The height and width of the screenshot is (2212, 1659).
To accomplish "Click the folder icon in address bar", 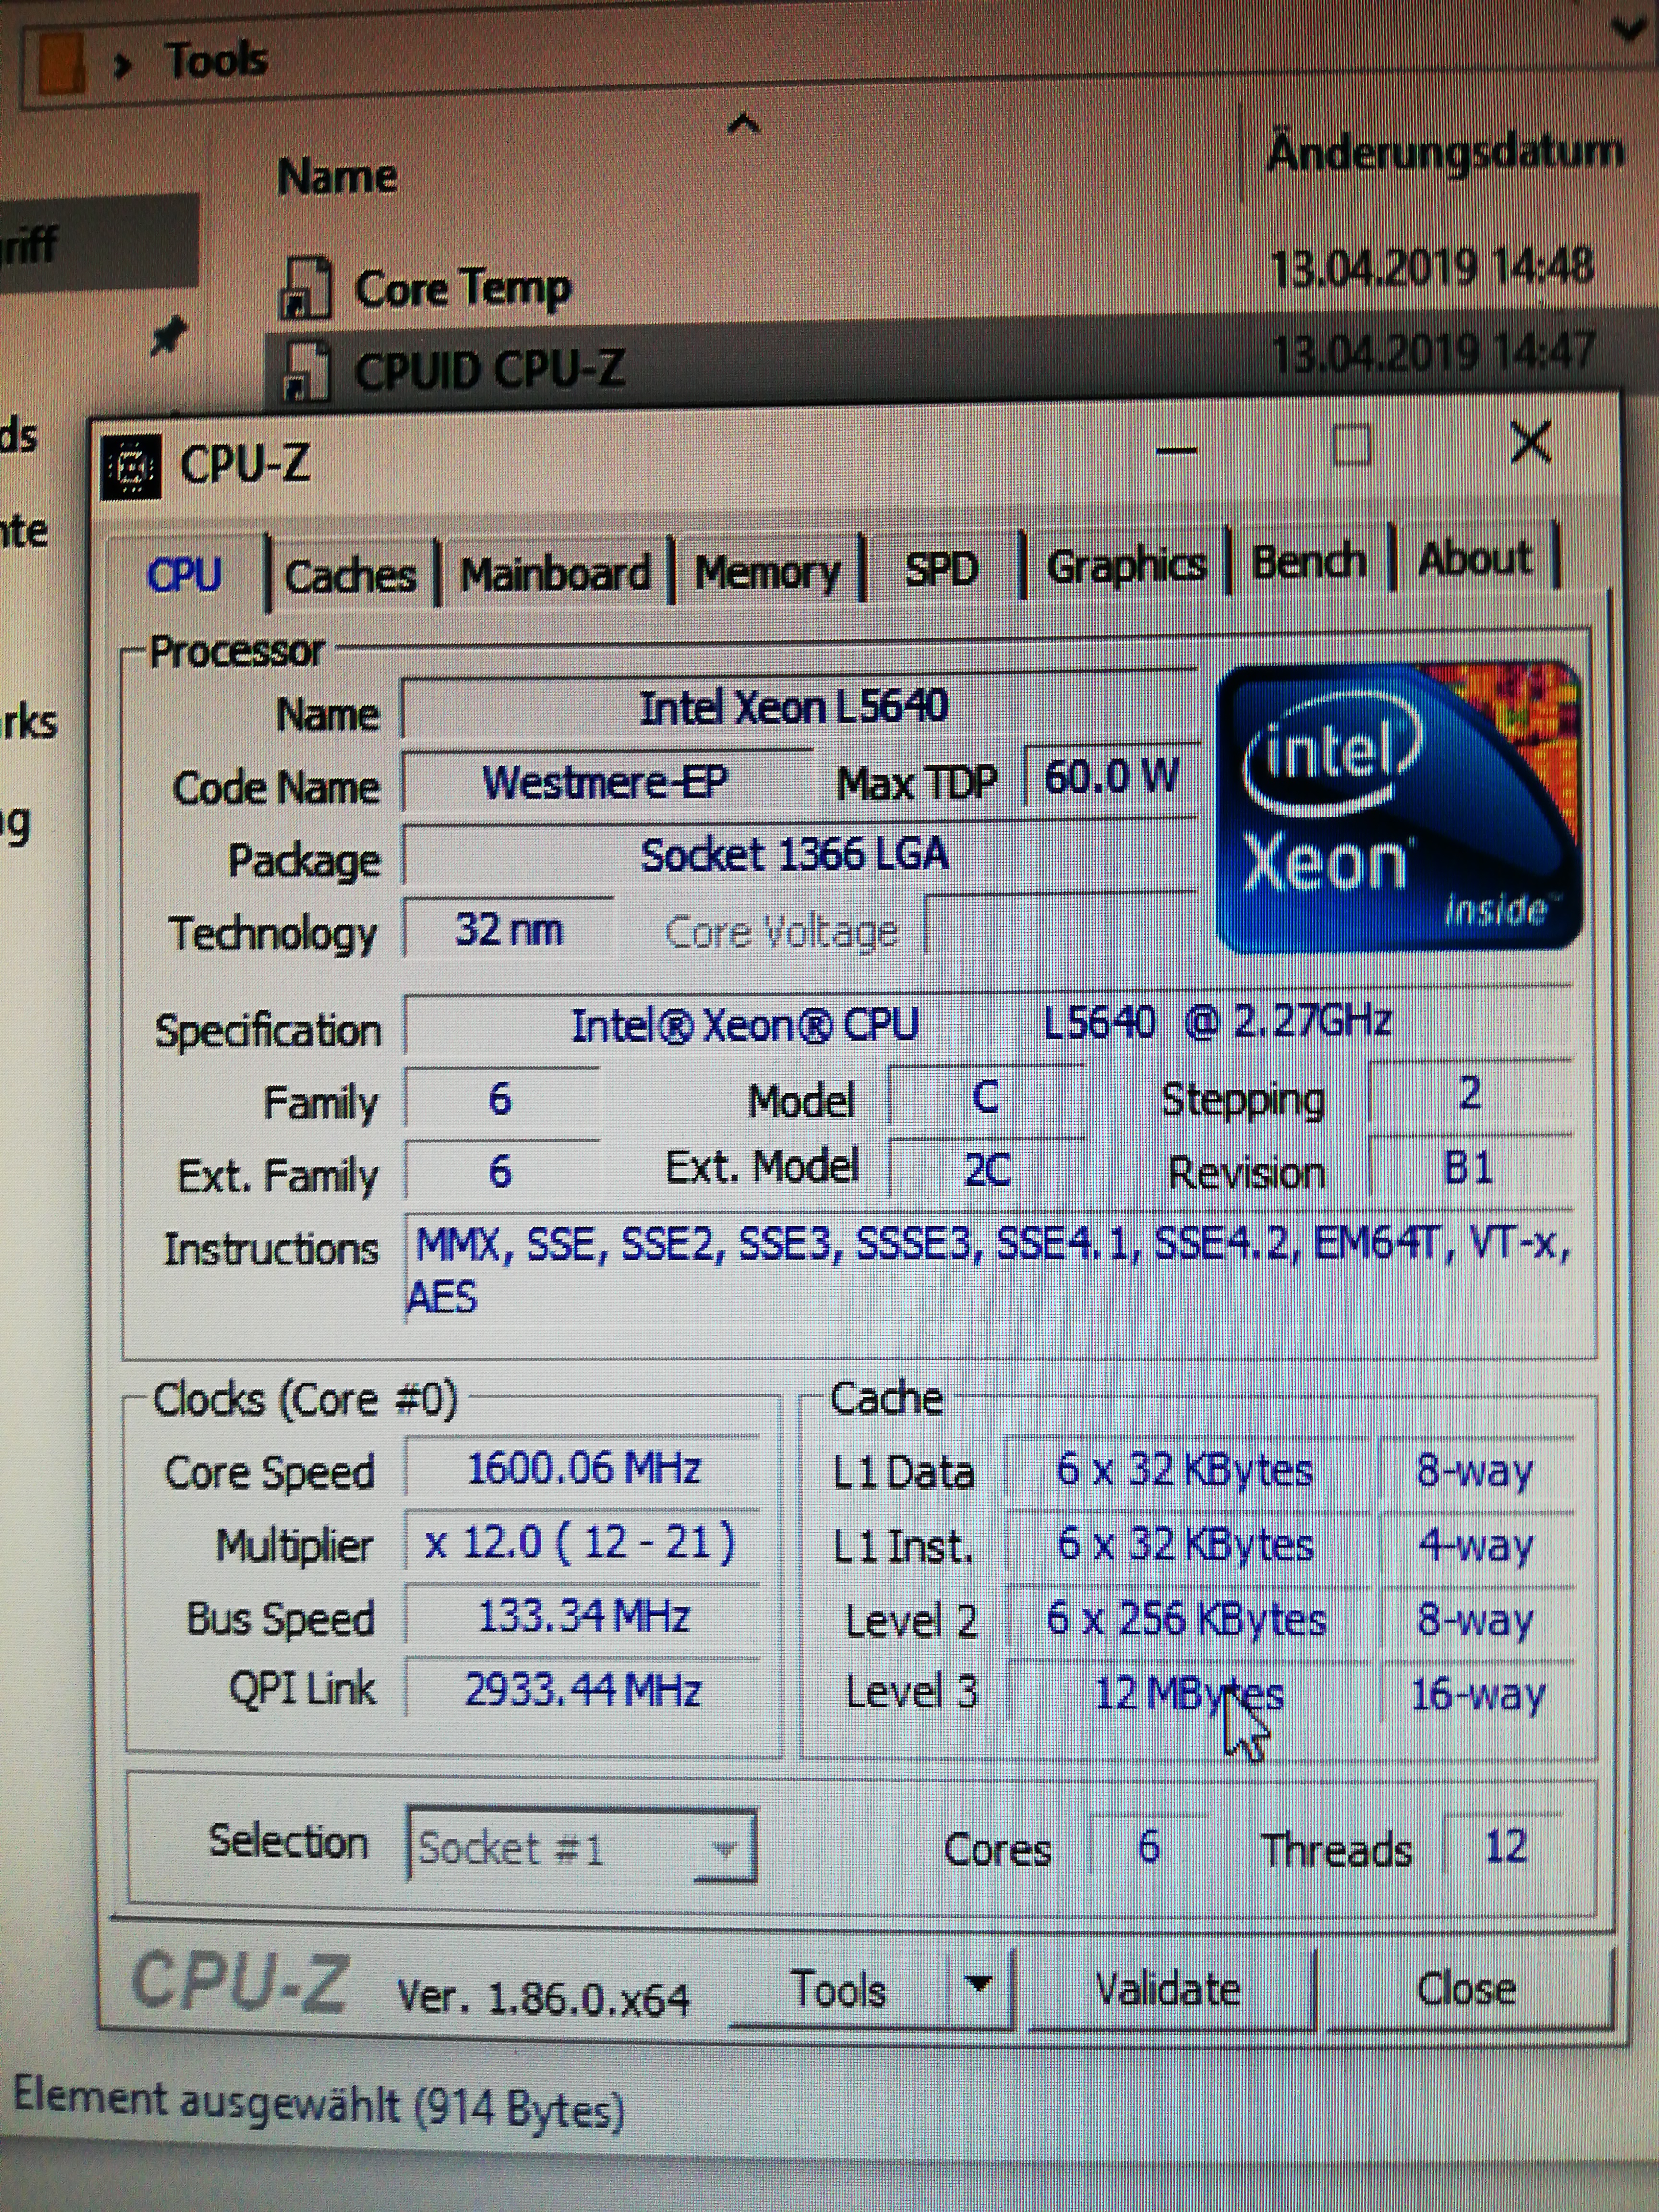I will [62, 63].
